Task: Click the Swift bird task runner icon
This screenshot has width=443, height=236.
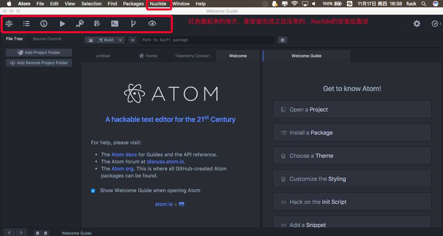Action: pyautogui.click(x=90, y=40)
